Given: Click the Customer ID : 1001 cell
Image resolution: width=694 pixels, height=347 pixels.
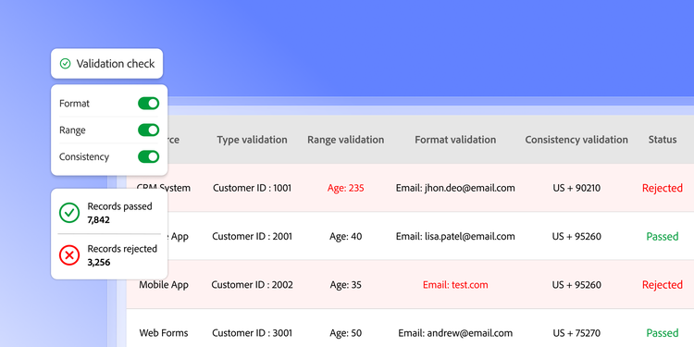Looking at the screenshot, I should [x=253, y=188].
